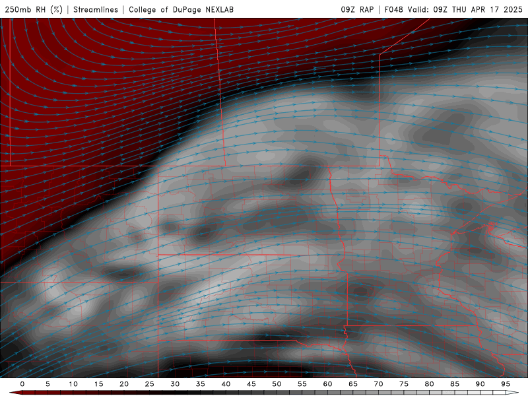The image size is (528, 396).
Task: Click the colorbar label "35"
Action: pyautogui.click(x=201, y=384)
